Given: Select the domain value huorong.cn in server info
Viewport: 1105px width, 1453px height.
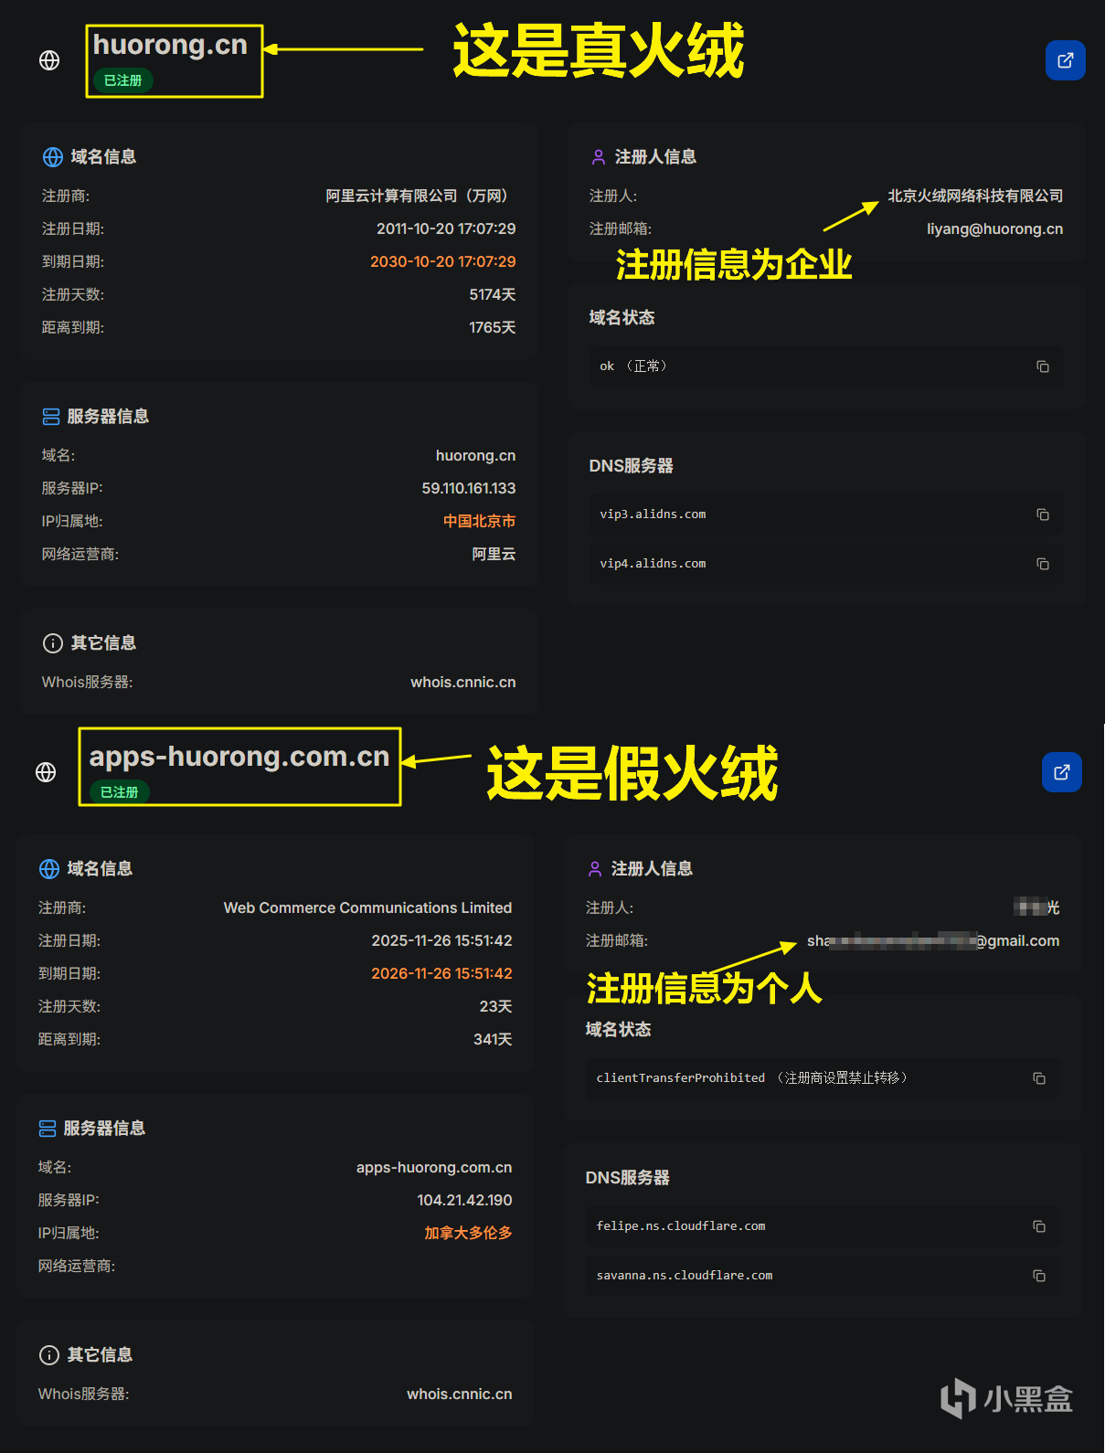Looking at the screenshot, I should 475,455.
